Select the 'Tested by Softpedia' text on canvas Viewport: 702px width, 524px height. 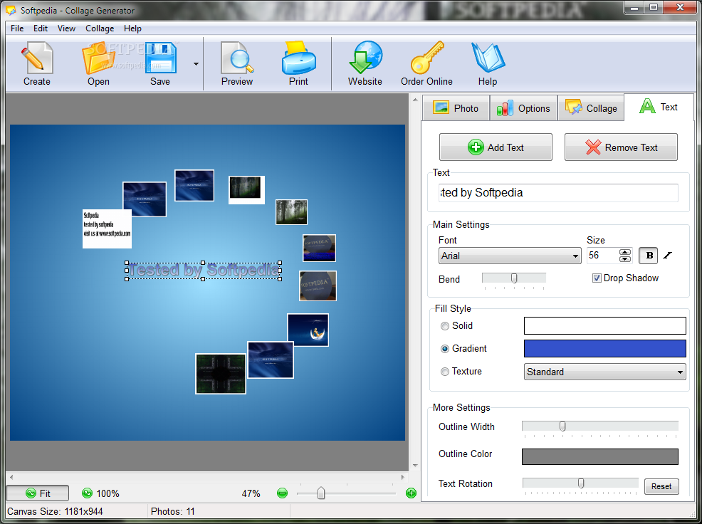(x=203, y=270)
